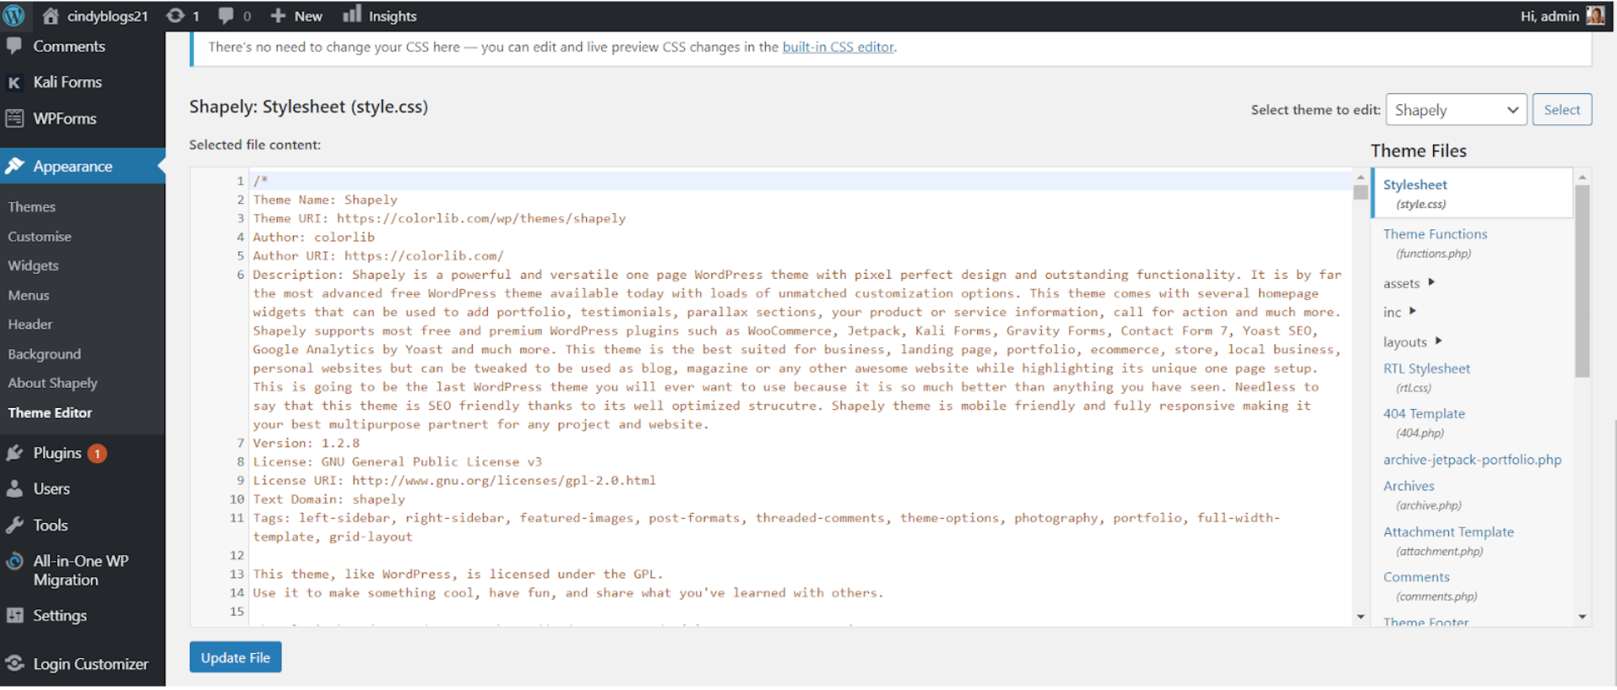Screen dimensions: 1617x690
Task: Click the Tools wrench icon
Action: click(x=14, y=525)
